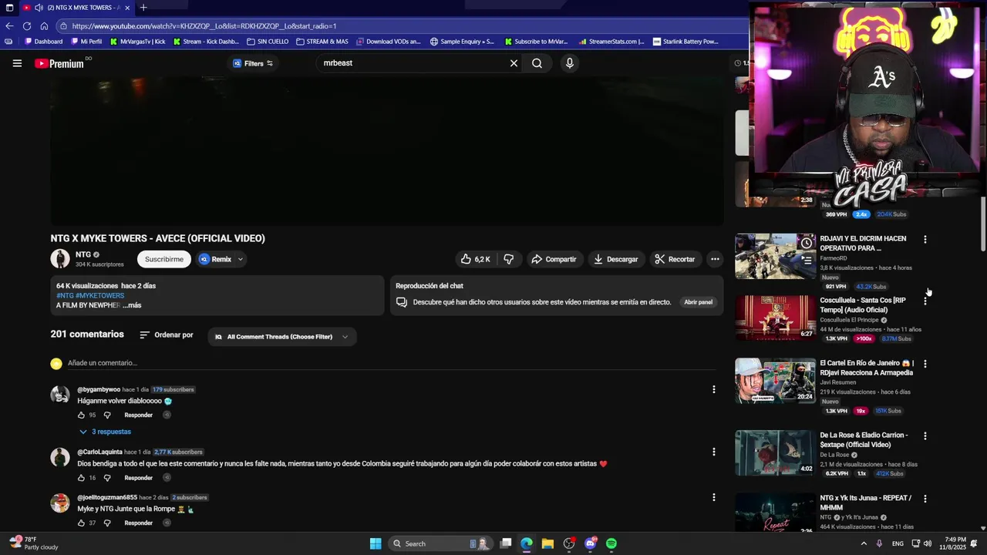Reply to bygambywoo with Responder

click(x=139, y=415)
